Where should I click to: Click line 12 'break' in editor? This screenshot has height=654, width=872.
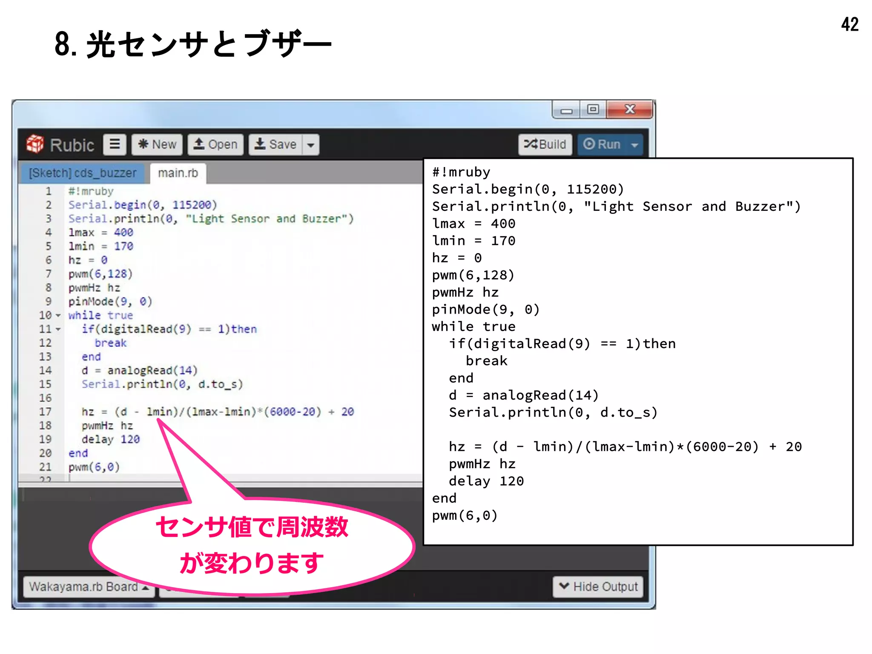111,343
